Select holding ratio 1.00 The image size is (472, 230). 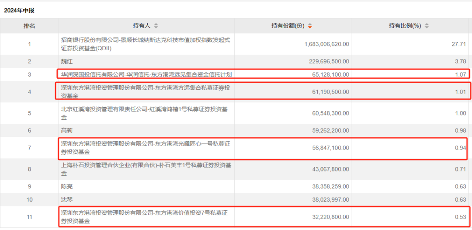[462, 114]
